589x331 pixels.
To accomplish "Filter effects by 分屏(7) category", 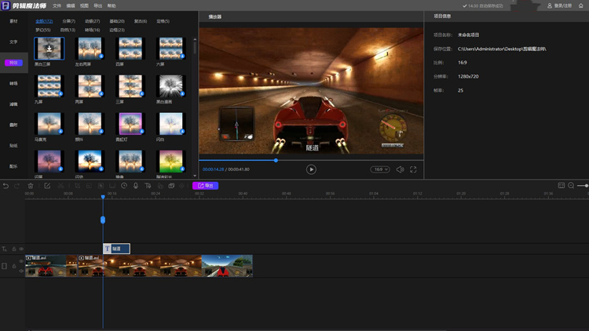I will pyautogui.click(x=69, y=21).
